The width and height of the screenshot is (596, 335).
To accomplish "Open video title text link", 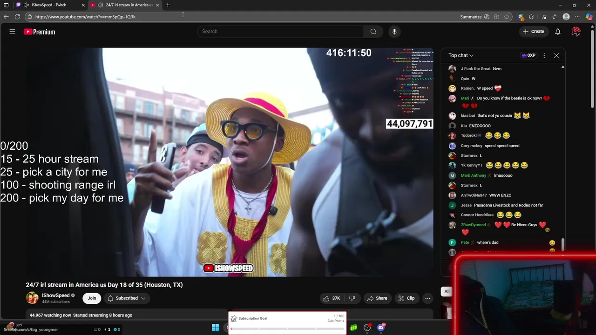I will tap(104, 285).
